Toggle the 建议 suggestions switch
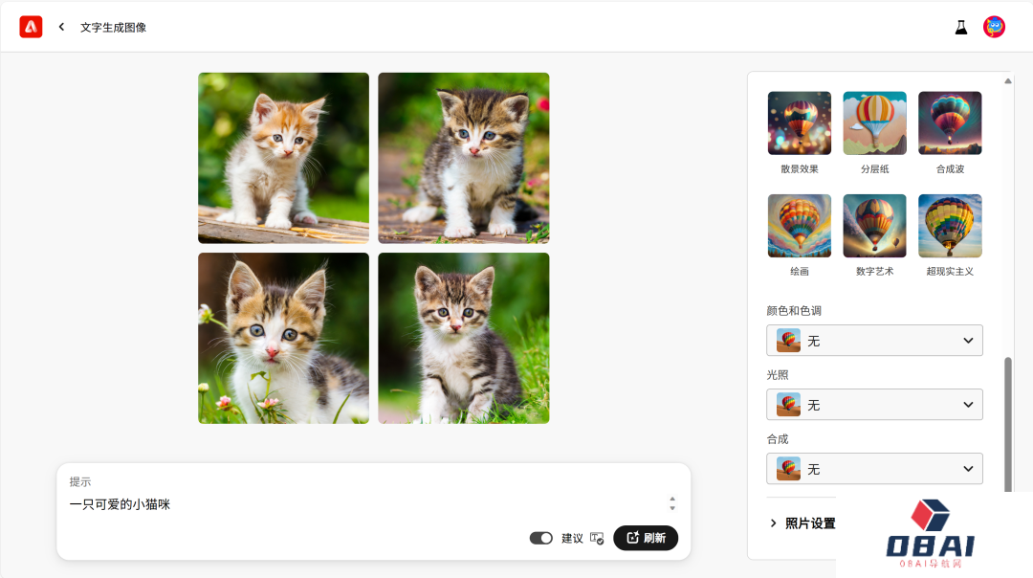The height and width of the screenshot is (578, 1033). click(x=540, y=539)
